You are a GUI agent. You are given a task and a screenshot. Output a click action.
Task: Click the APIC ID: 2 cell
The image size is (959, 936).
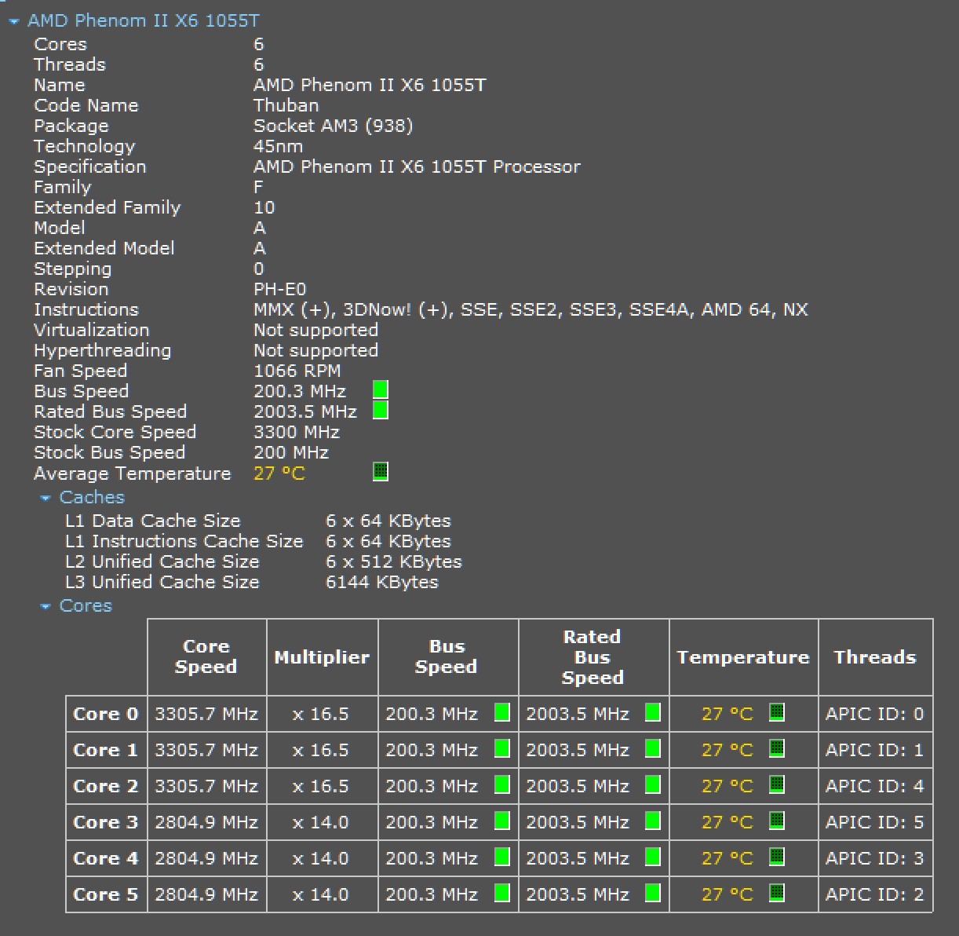tap(875, 894)
